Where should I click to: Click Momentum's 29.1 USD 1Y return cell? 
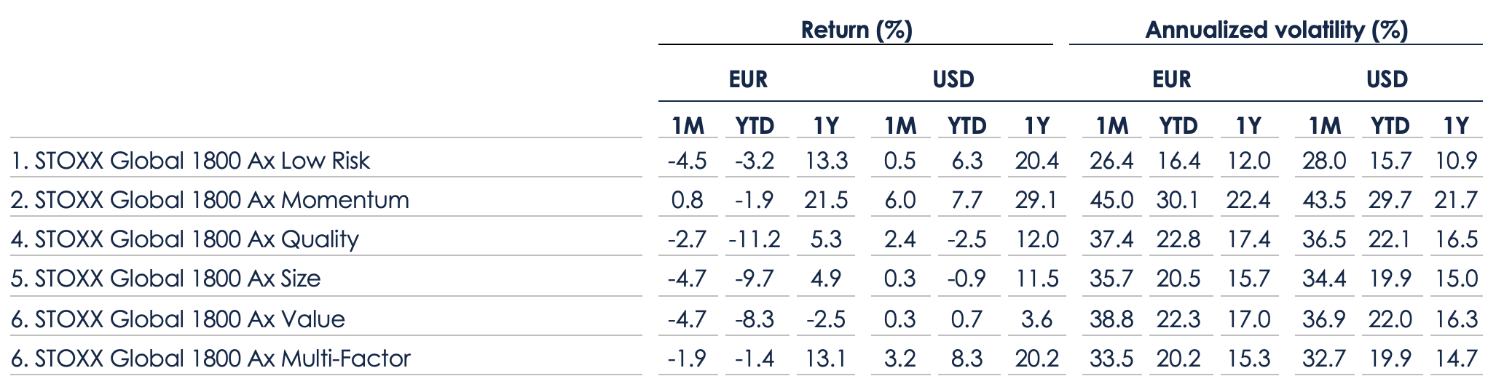click(1036, 200)
